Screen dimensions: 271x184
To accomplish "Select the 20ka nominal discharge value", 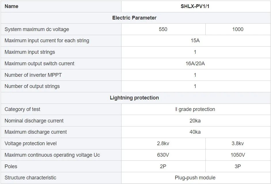I will [195, 121].
